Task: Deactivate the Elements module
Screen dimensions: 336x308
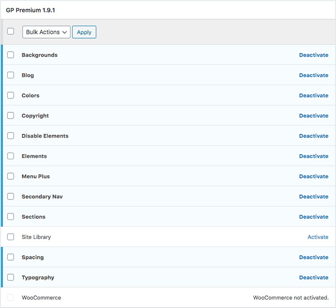Action: tap(313, 156)
